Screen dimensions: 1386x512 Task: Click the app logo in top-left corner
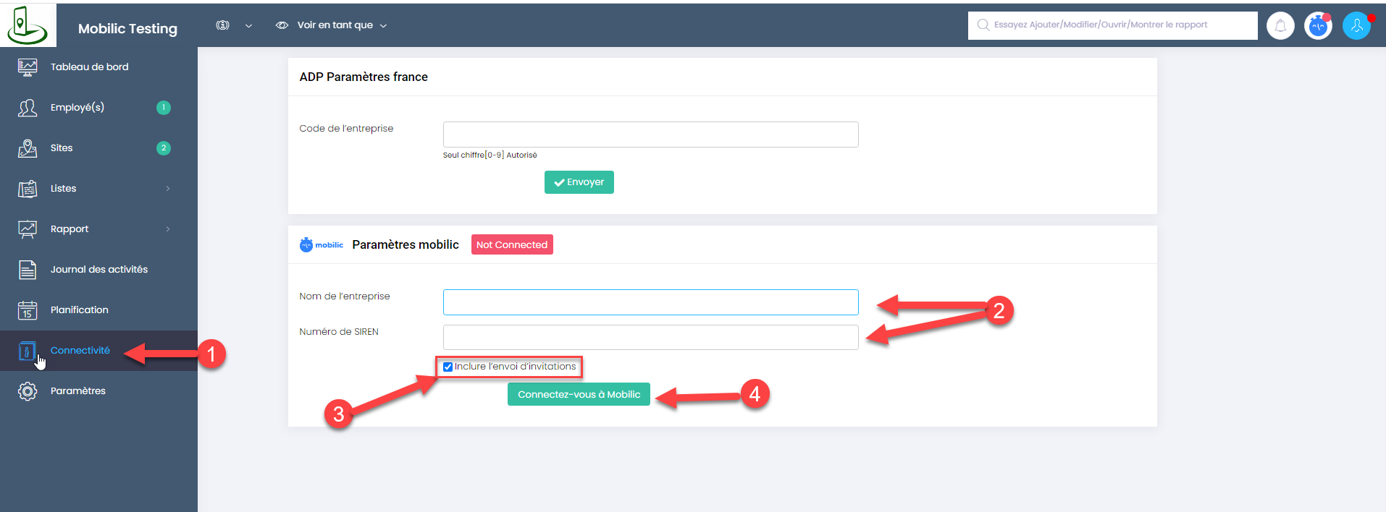28,25
